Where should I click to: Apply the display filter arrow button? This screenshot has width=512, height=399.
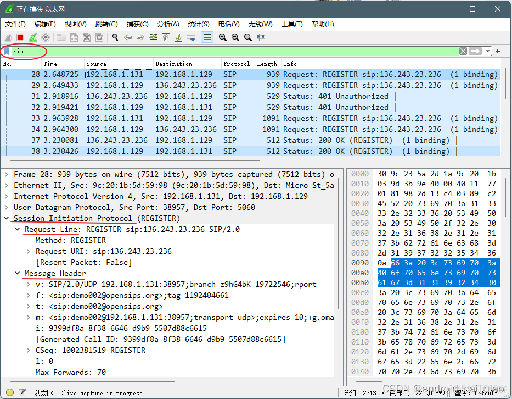[x=475, y=51]
